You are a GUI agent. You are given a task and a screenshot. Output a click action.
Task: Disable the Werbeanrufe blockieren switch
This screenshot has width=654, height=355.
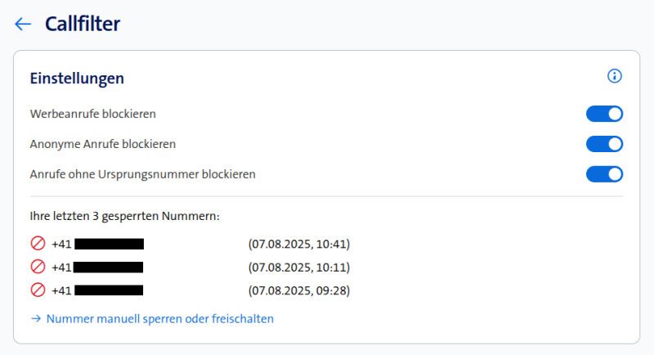[604, 114]
